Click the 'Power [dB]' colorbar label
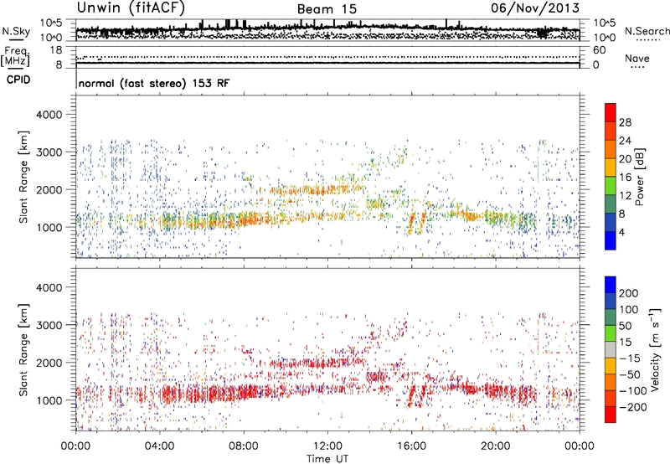 (639, 177)
